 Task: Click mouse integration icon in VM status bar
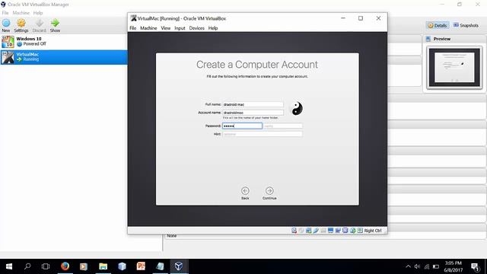pos(352,231)
